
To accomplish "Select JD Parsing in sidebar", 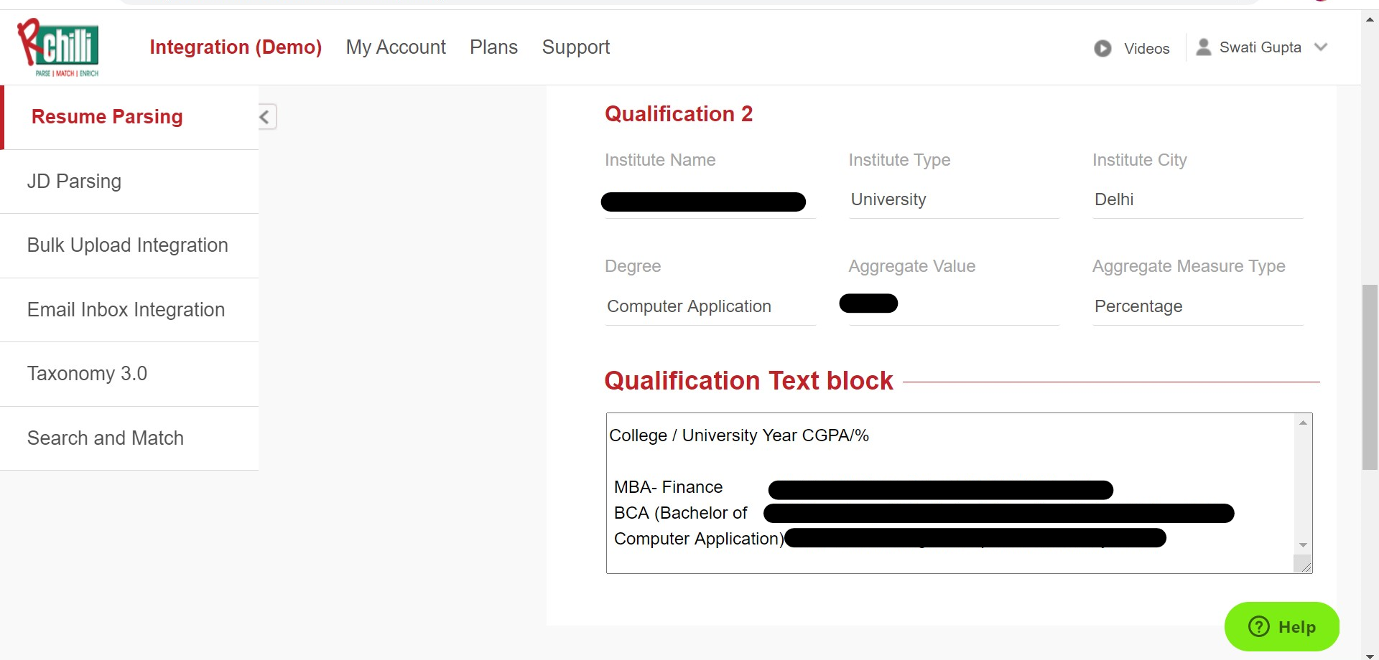I will tap(129, 181).
